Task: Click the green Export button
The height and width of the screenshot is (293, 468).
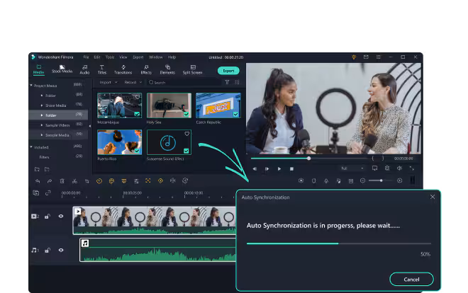Action: 228,71
